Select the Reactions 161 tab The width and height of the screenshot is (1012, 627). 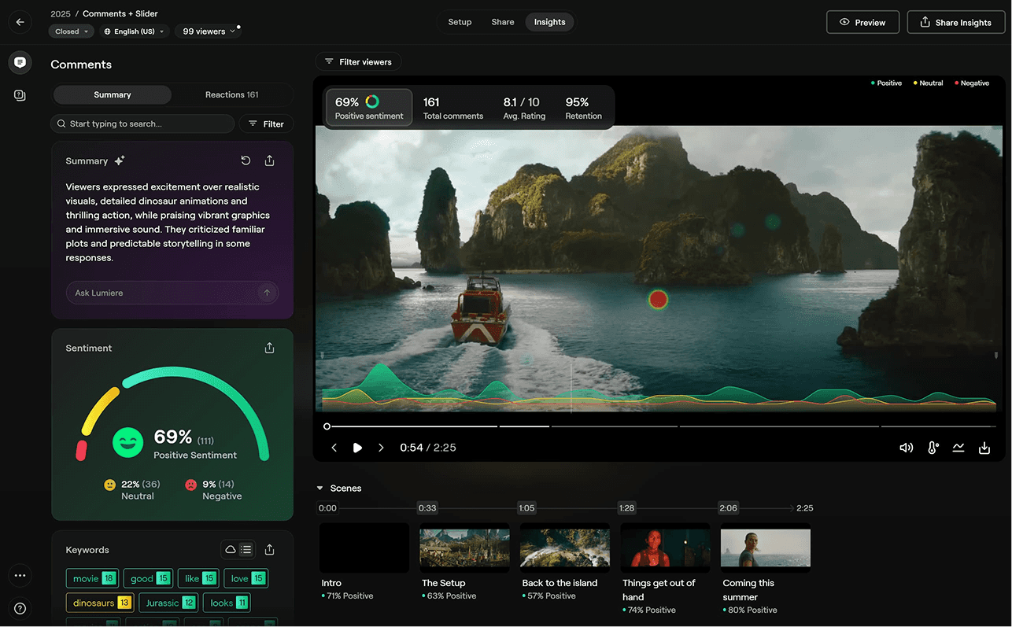[232, 94]
